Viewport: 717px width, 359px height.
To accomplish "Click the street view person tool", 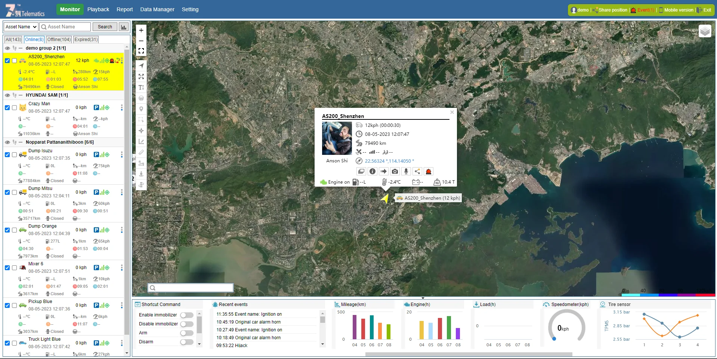I will coord(141,174).
